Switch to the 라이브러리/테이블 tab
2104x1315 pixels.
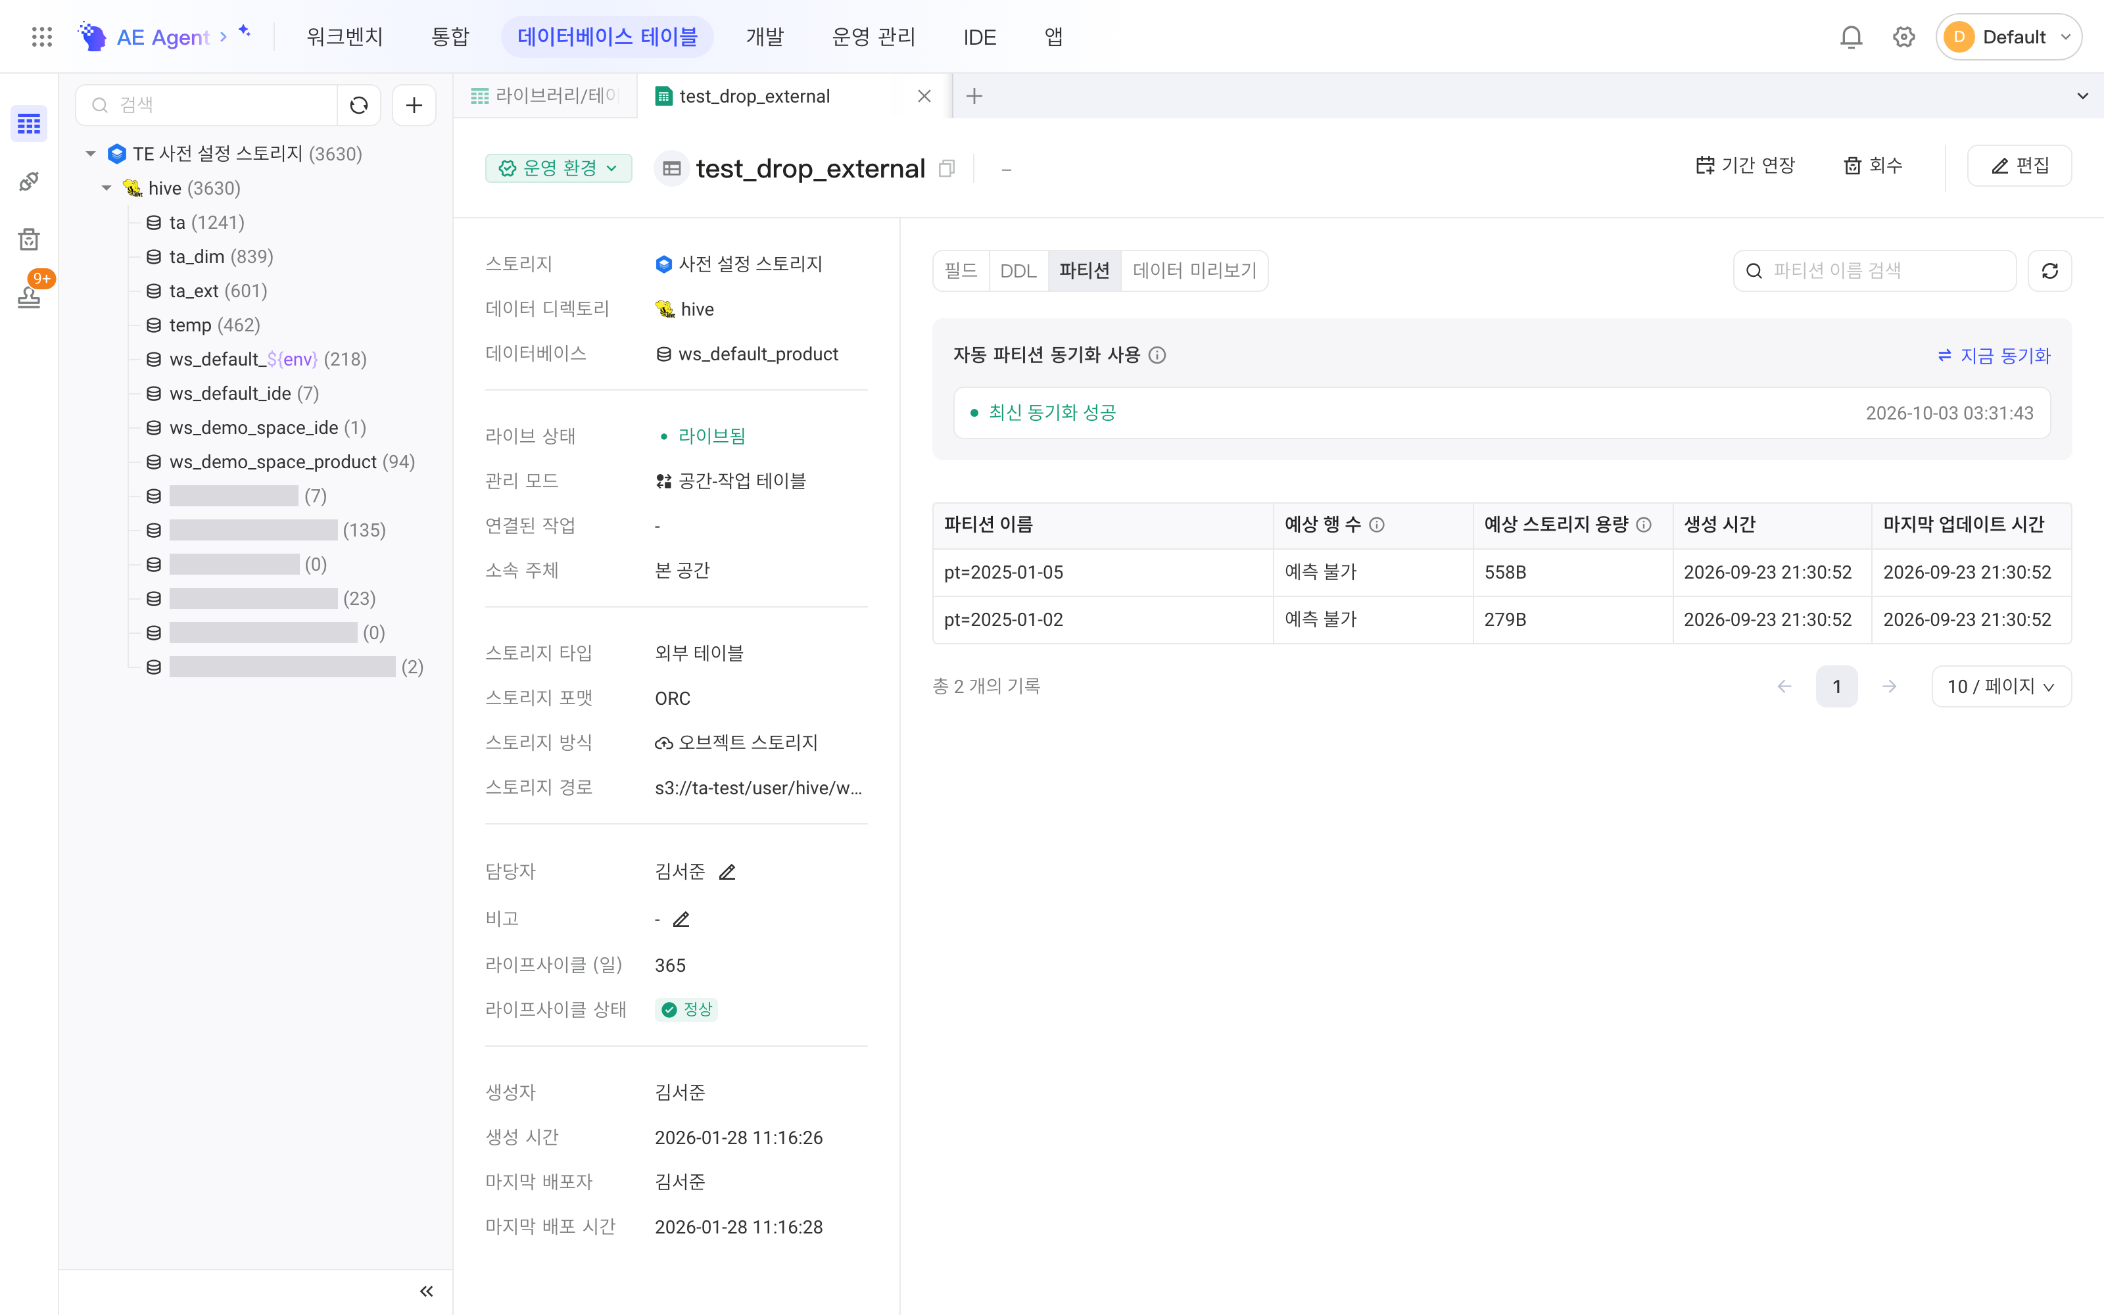(x=545, y=97)
